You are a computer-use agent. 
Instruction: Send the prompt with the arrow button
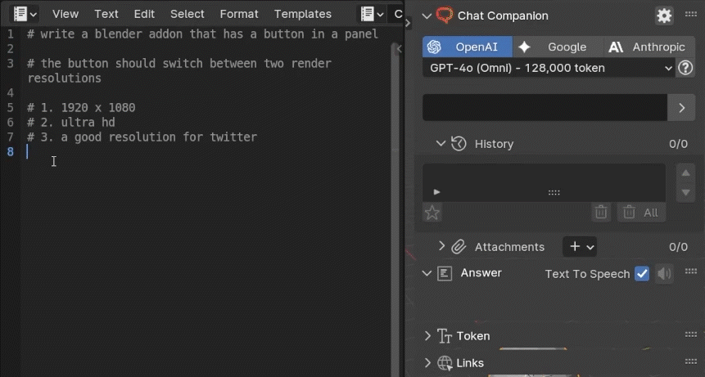[681, 107]
